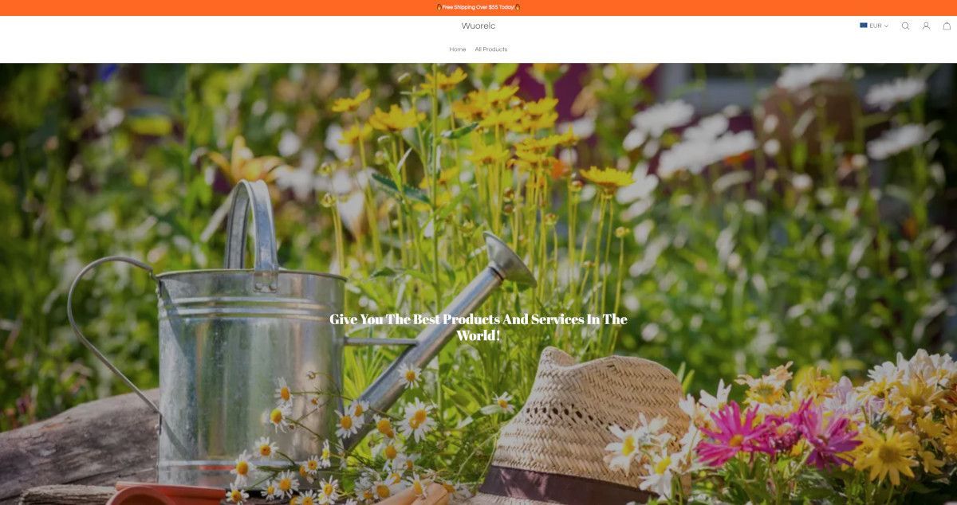Open the All Products menu item
The height and width of the screenshot is (505, 957).
[491, 49]
